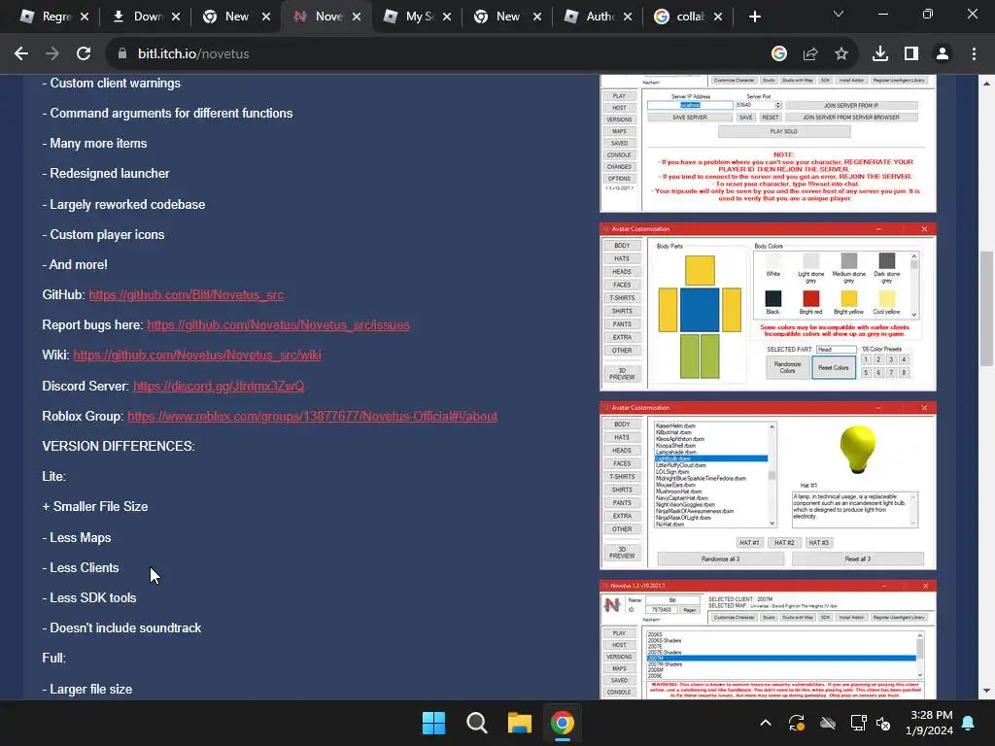995x746 pixels.
Task: Open the Report bugs issues link
Action: pos(278,324)
